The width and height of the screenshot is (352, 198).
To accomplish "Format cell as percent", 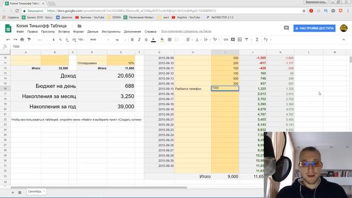I will coord(60,40).
